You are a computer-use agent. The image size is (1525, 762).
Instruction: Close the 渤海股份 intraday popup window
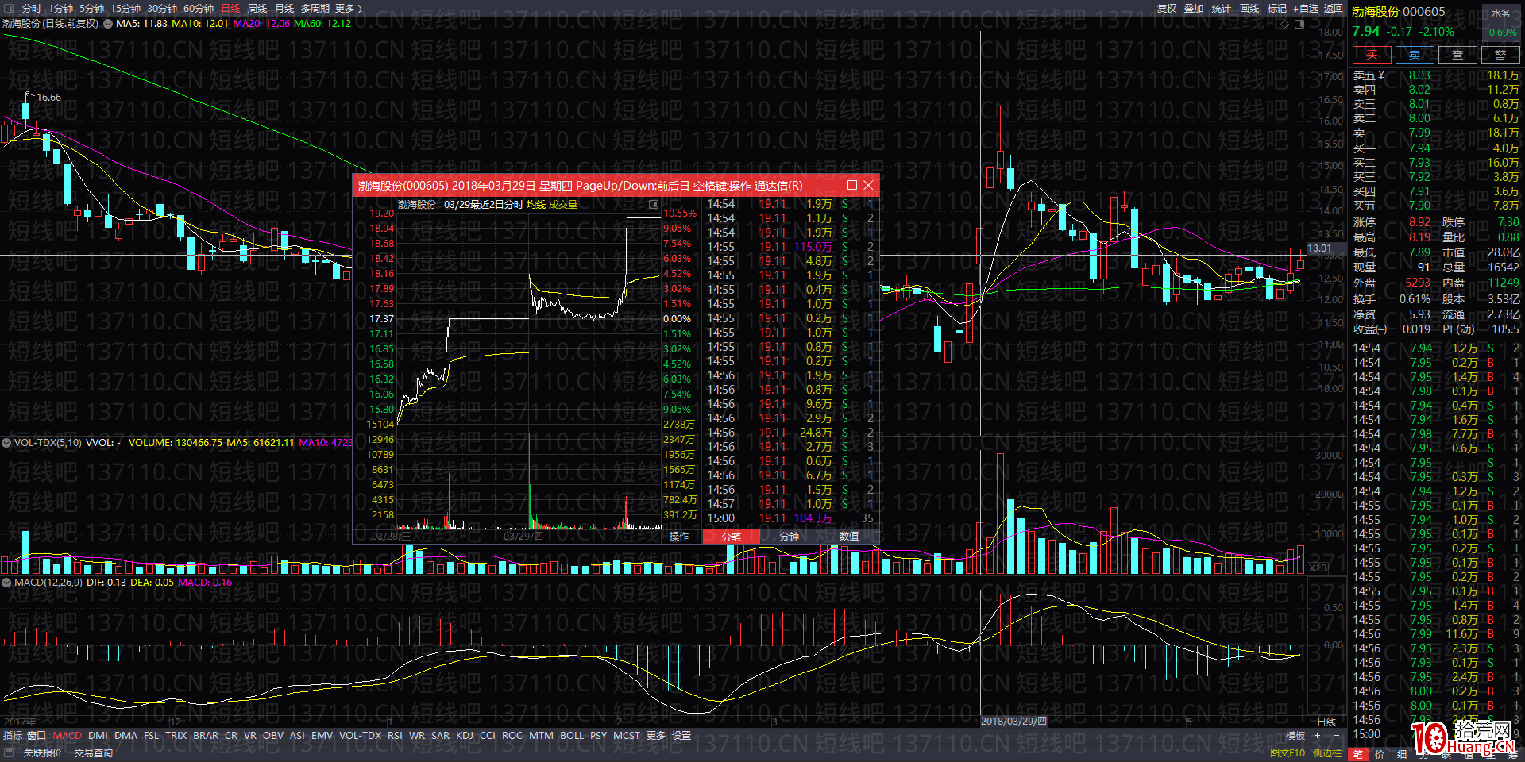[868, 185]
